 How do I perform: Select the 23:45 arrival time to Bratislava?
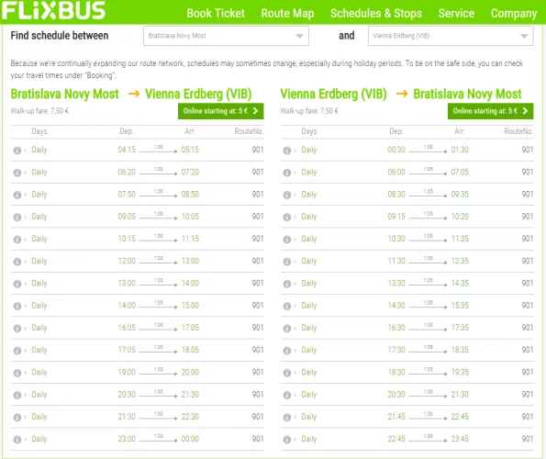tap(460, 439)
